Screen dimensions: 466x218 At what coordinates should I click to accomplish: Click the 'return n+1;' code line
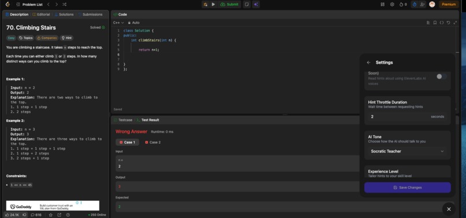(x=149, y=50)
